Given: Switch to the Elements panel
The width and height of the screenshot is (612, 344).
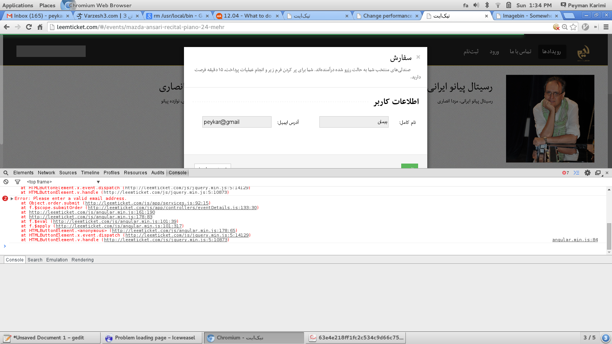Looking at the screenshot, I should [23, 173].
